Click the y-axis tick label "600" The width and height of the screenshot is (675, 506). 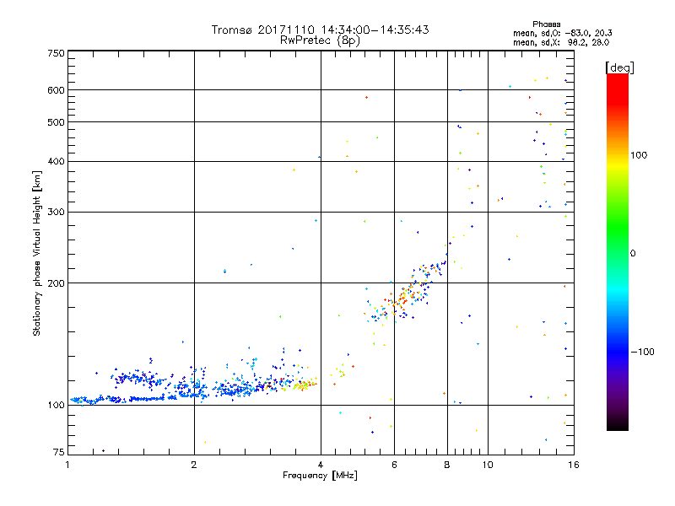[56, 90]
